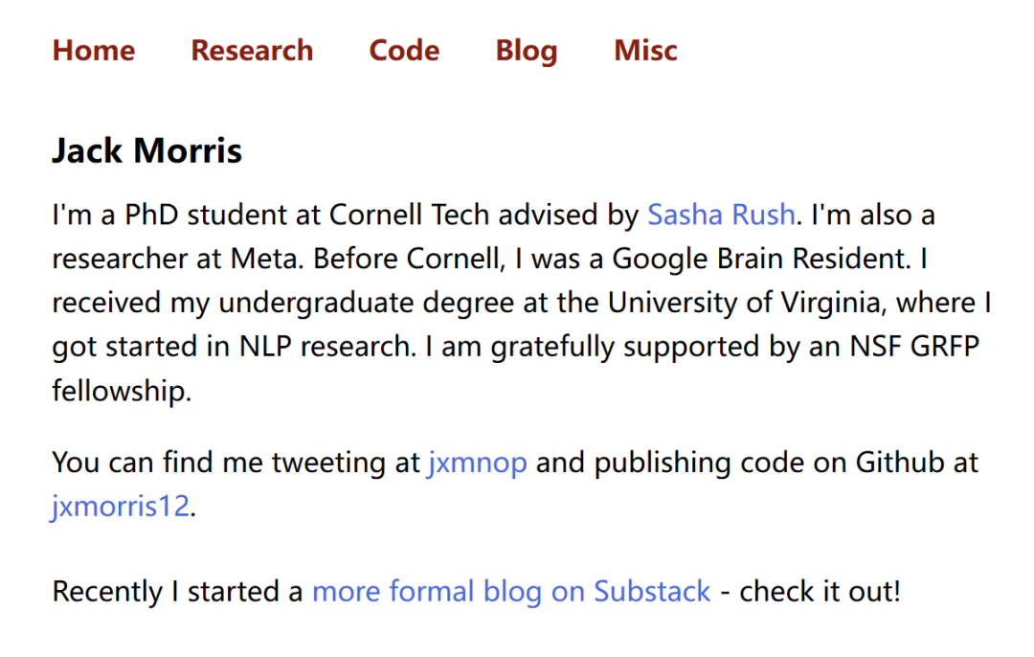Navigate to the Blog page

(x=527, y=51)
